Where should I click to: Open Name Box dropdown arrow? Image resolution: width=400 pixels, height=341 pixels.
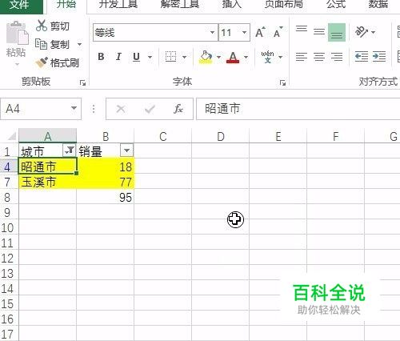[74, 108]
